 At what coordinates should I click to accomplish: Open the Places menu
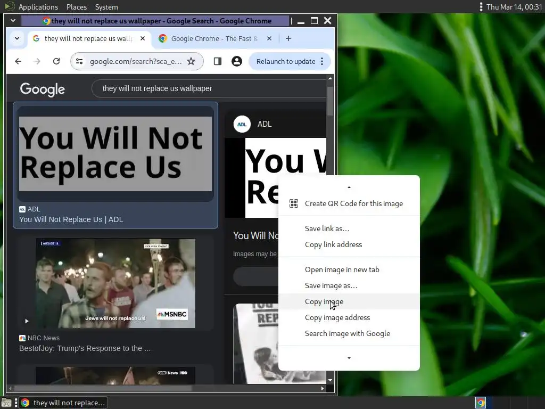[77, 7]
